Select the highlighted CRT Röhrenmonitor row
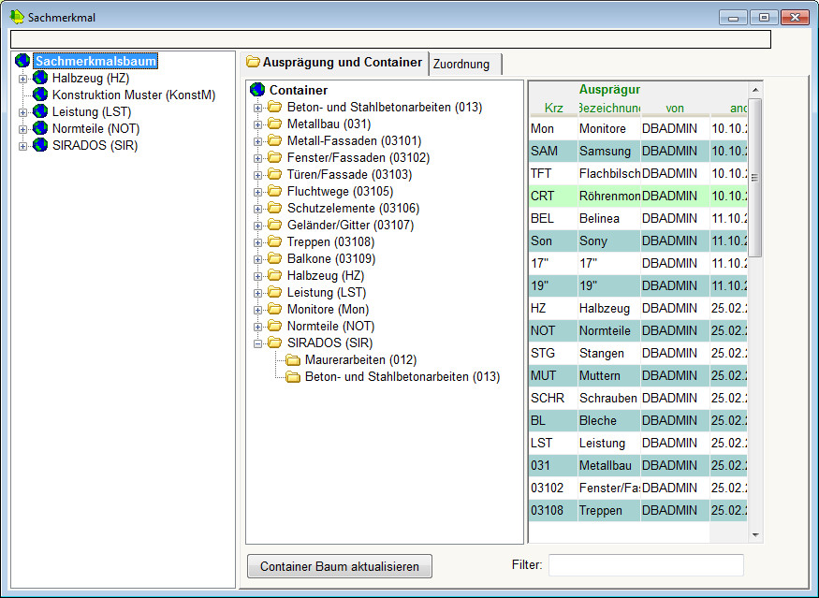Viewport: 819px width, 598px height. [638, 196]
